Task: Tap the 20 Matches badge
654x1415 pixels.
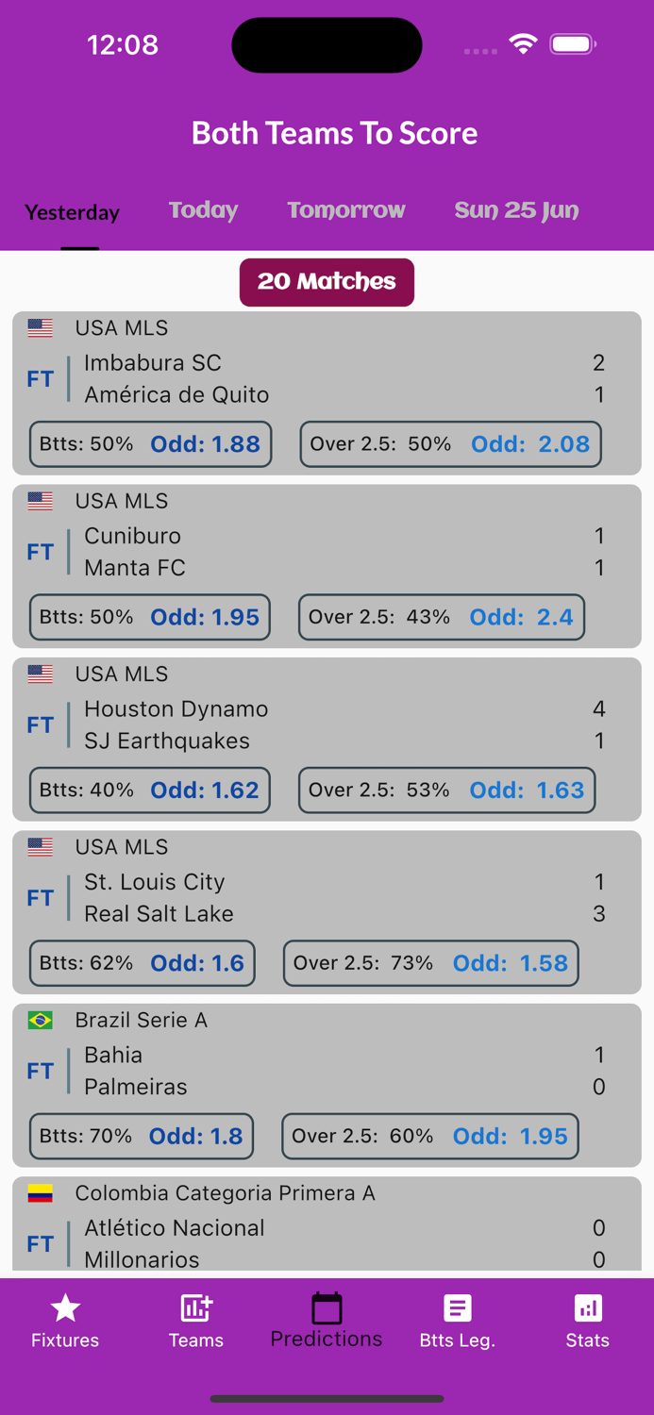Action: [x=327, y=282]
